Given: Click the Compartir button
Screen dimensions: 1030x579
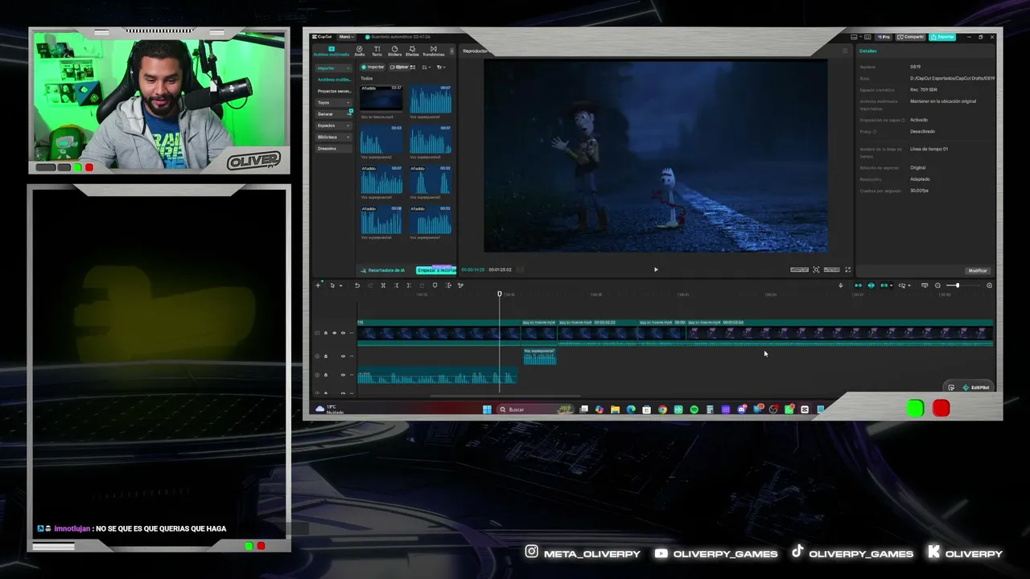Looking at the screenshot, I should 912,37.
